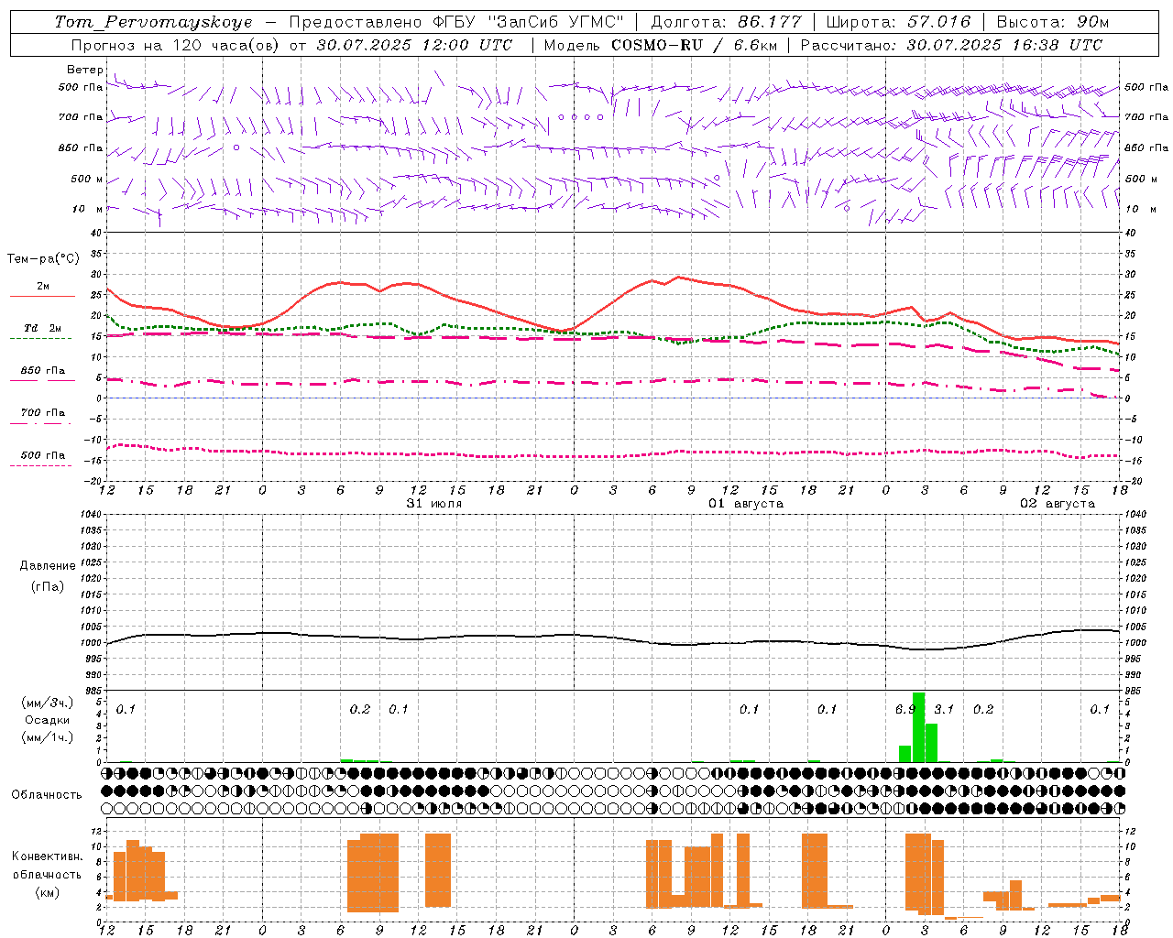
Task: Click the orange convective bar after 12h on 31 июля
Action: tap(438, 870)
